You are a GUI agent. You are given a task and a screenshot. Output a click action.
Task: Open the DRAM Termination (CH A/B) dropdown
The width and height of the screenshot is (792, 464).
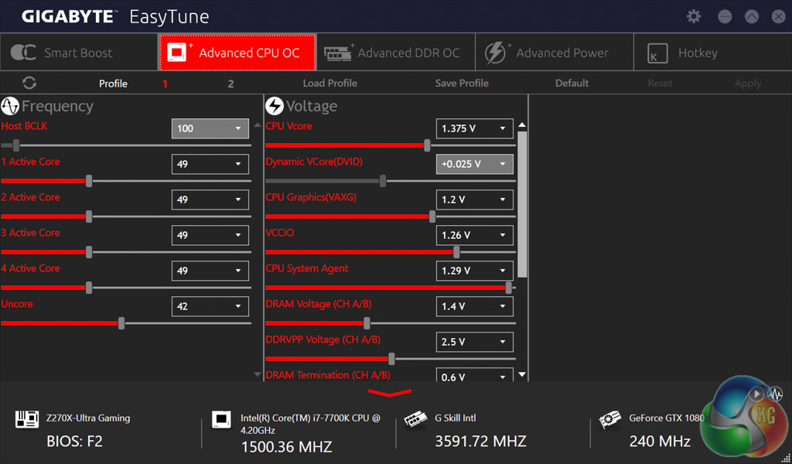point(475,374)
